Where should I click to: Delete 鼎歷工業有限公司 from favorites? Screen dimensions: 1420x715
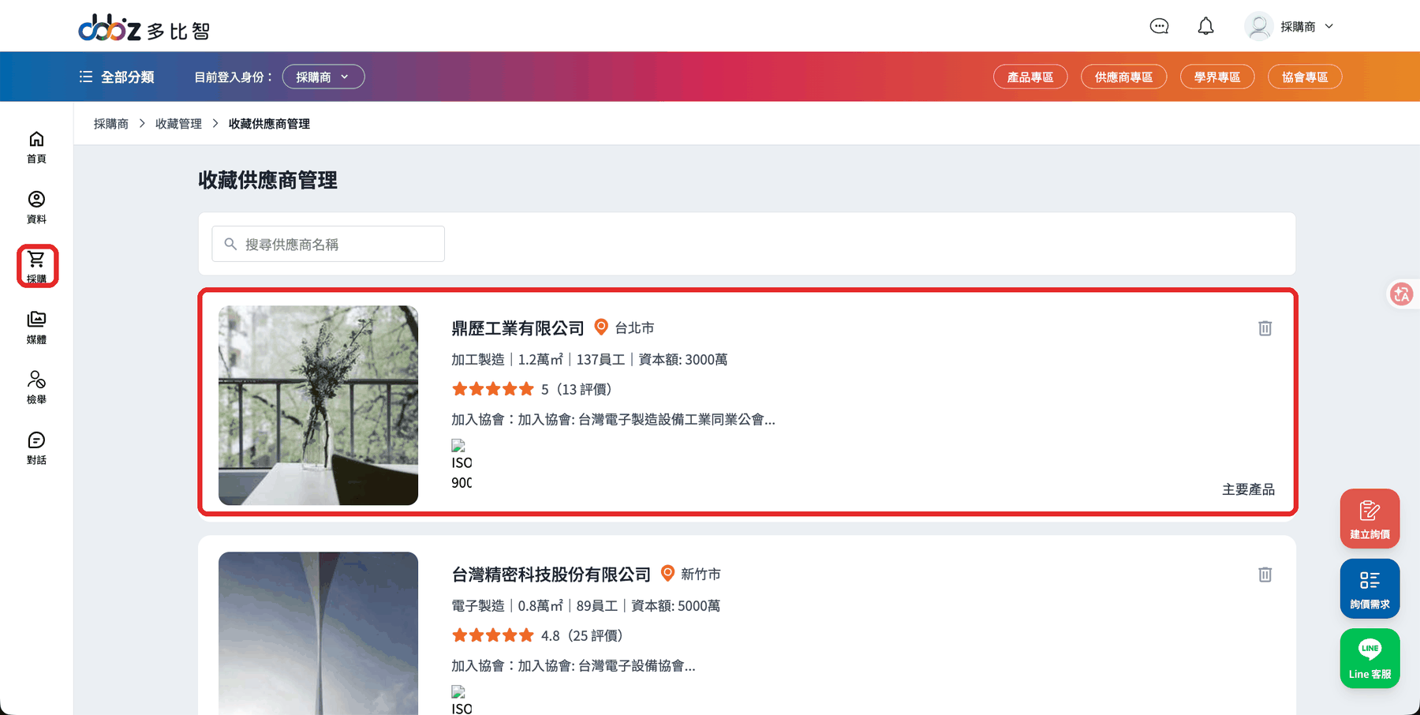[1265, 328]
